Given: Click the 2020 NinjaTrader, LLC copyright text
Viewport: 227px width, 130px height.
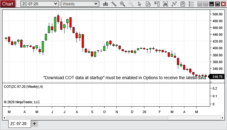Looking at the screenshot, I should click(22, 102).
